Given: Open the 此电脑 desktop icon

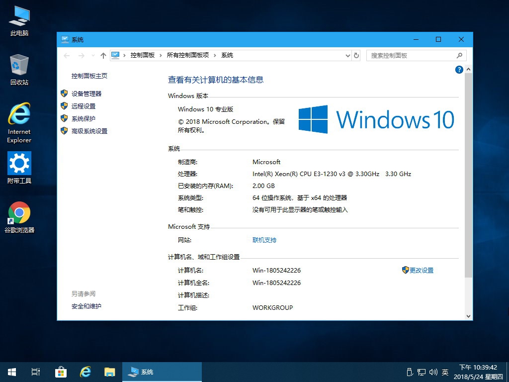Looking at the screenshot, I should (x=19, y=20).
